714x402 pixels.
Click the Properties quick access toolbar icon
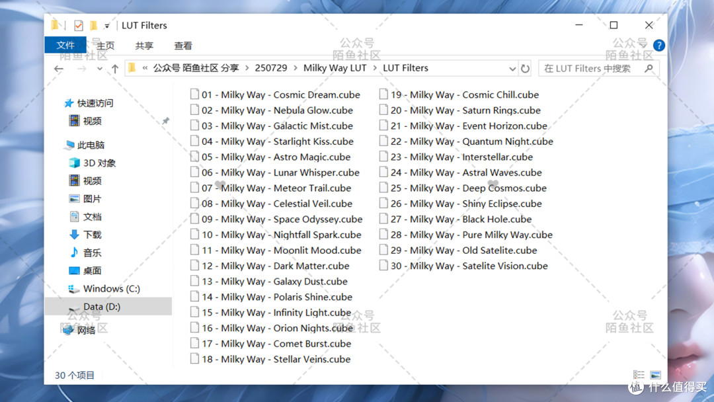point(78,26)
